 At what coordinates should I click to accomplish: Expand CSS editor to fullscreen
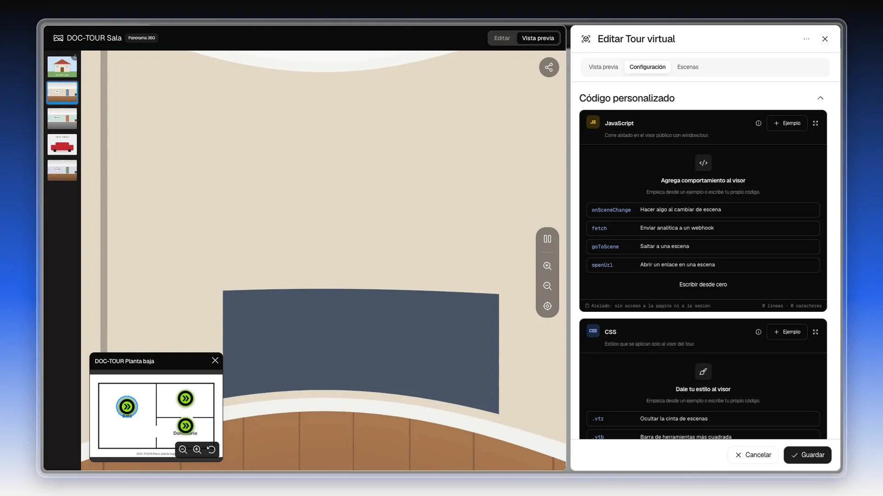(815, 332)
